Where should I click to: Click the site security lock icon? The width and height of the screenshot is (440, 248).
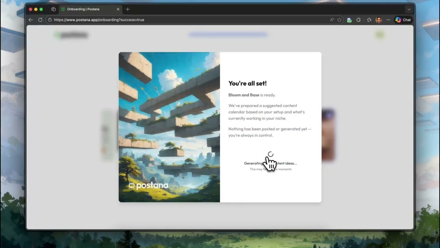[49, 20]
